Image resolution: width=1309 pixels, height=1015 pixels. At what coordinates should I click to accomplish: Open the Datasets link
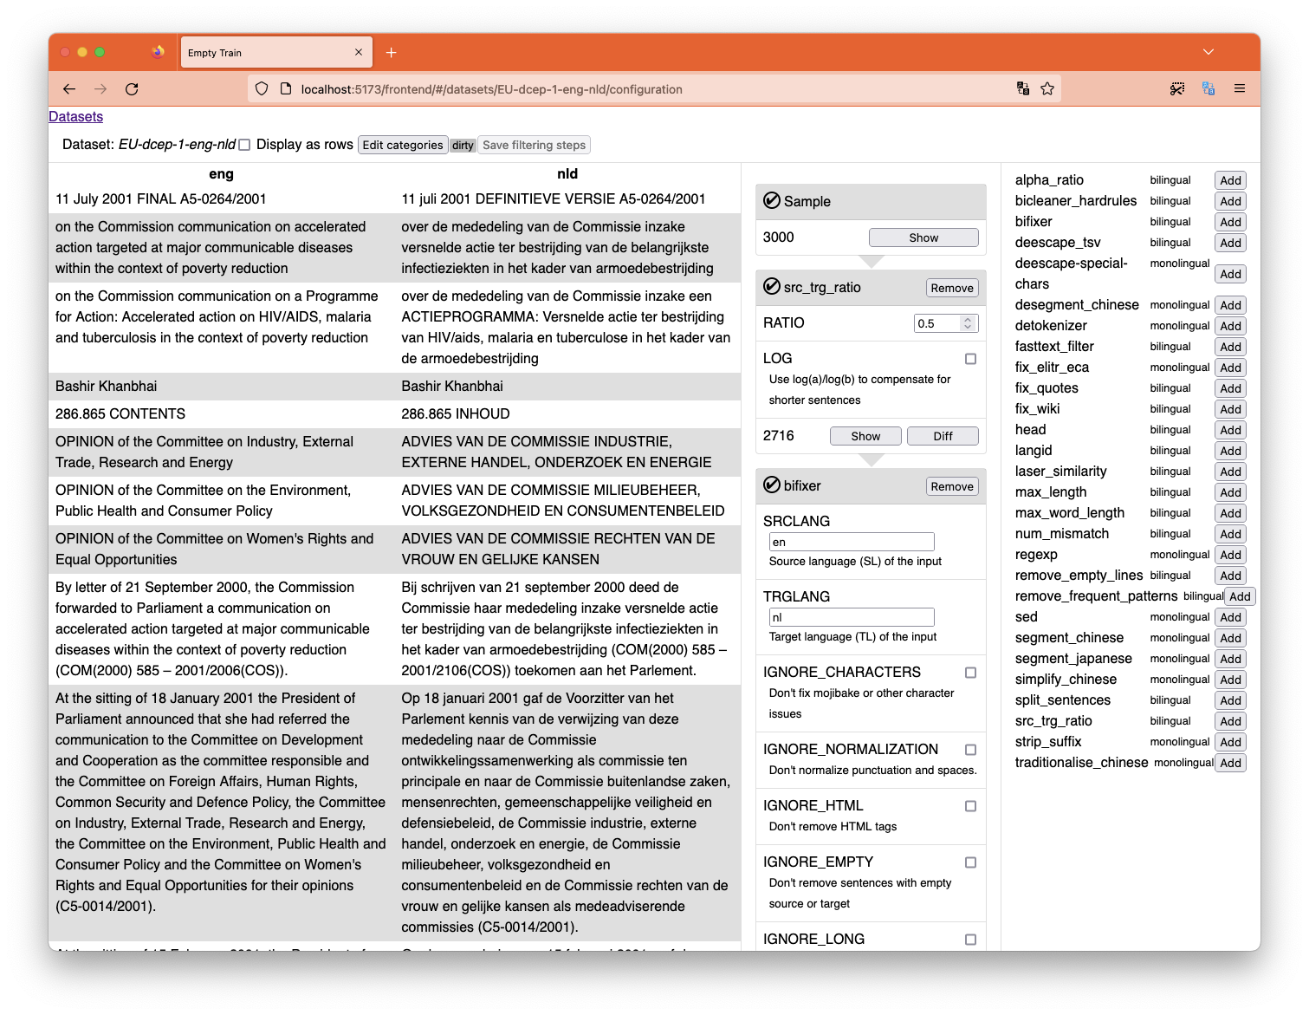(x=75, y=117)
